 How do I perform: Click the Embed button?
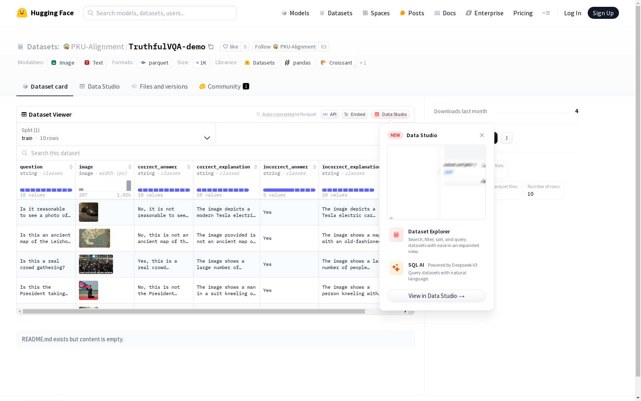[355, 114]
